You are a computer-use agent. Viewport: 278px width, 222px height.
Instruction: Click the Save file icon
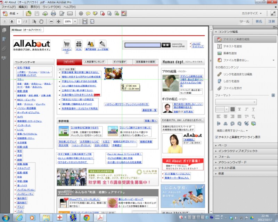(36, 14)
